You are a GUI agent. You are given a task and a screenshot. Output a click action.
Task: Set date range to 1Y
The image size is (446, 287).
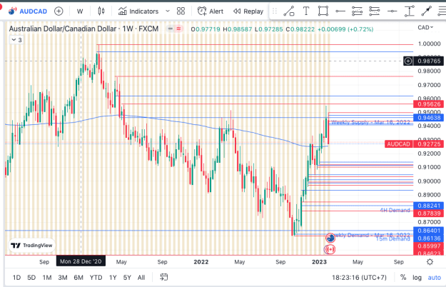pos(113,277)
